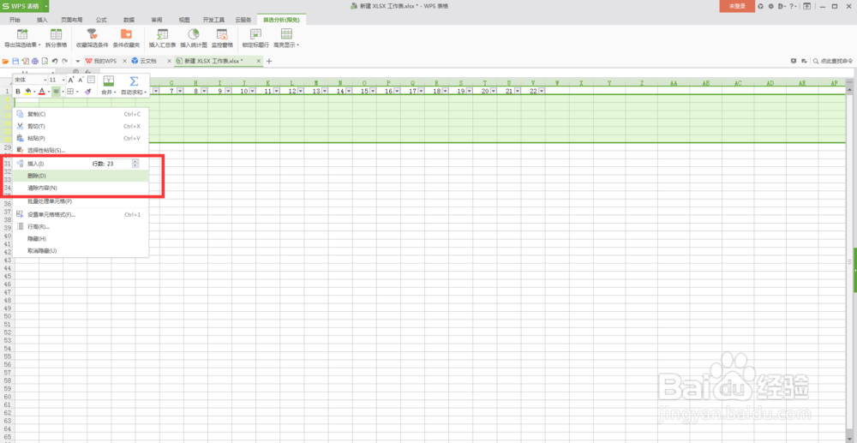Switch to the 开始 ribbon tab
Screen dimensions: 857x443
coord(15,20)
